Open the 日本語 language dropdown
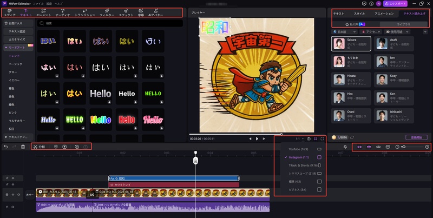Image resolution: width=433 pixels, height=218 pixels. pos(344,32)
